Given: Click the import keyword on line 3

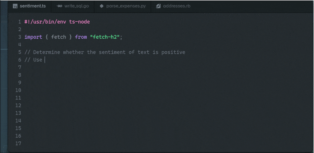Looking at the screenshot, I should tap(33, 37).
